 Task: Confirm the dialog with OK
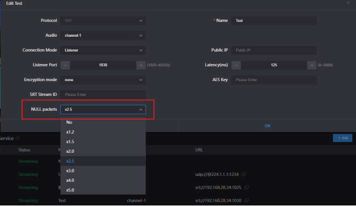[x=267, y=126]
